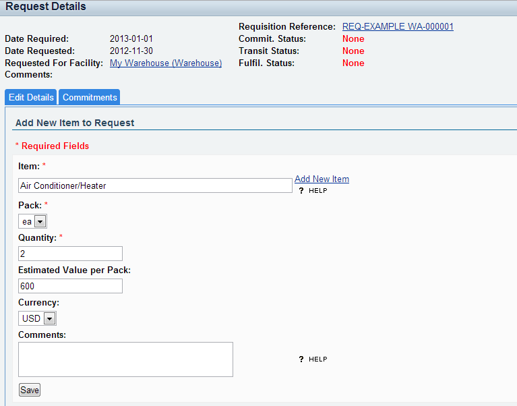Click the Quantity field label
The width and height of the screenshot is (517, 406).
(x=37, y=237)
